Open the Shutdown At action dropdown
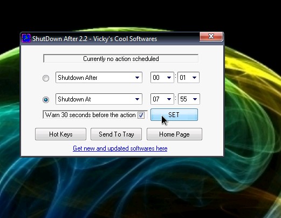The height and width of the screenshot is (218, 281). (99, 99)
